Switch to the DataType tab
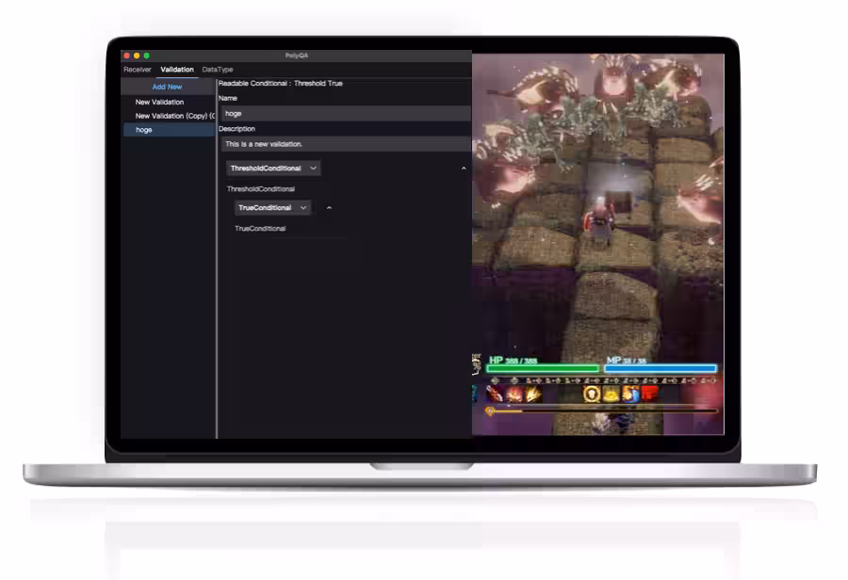 [x=218, y=70]
